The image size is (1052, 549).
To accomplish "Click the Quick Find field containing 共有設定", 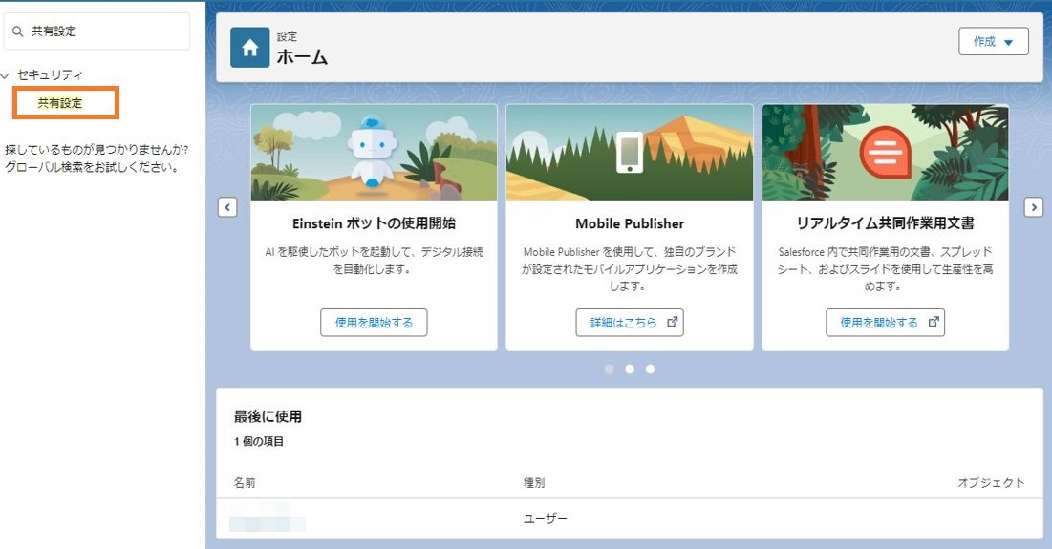I will (97, 31).
